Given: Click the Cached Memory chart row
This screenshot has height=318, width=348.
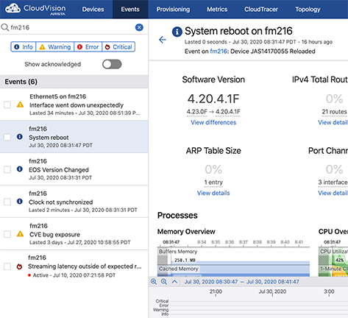Looking at the screenshot, I should (233, 271).
